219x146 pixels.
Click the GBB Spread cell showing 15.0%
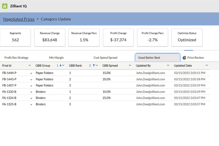[107, 73]
